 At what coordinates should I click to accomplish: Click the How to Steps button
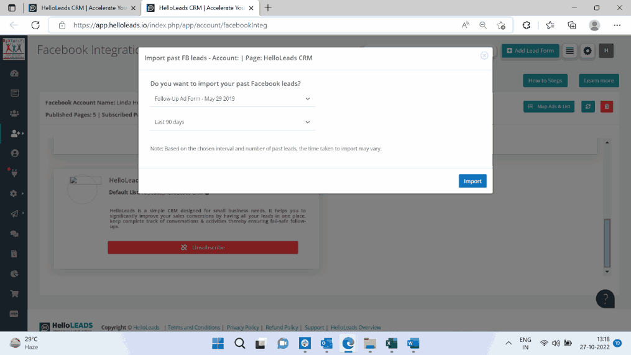[x=545, y=80]
